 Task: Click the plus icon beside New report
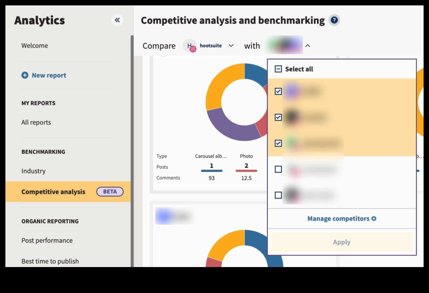point(25,75)
